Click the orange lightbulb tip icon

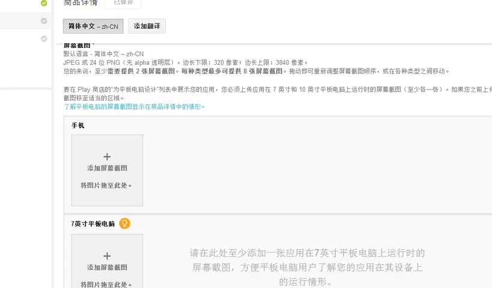tap(124, 224)
